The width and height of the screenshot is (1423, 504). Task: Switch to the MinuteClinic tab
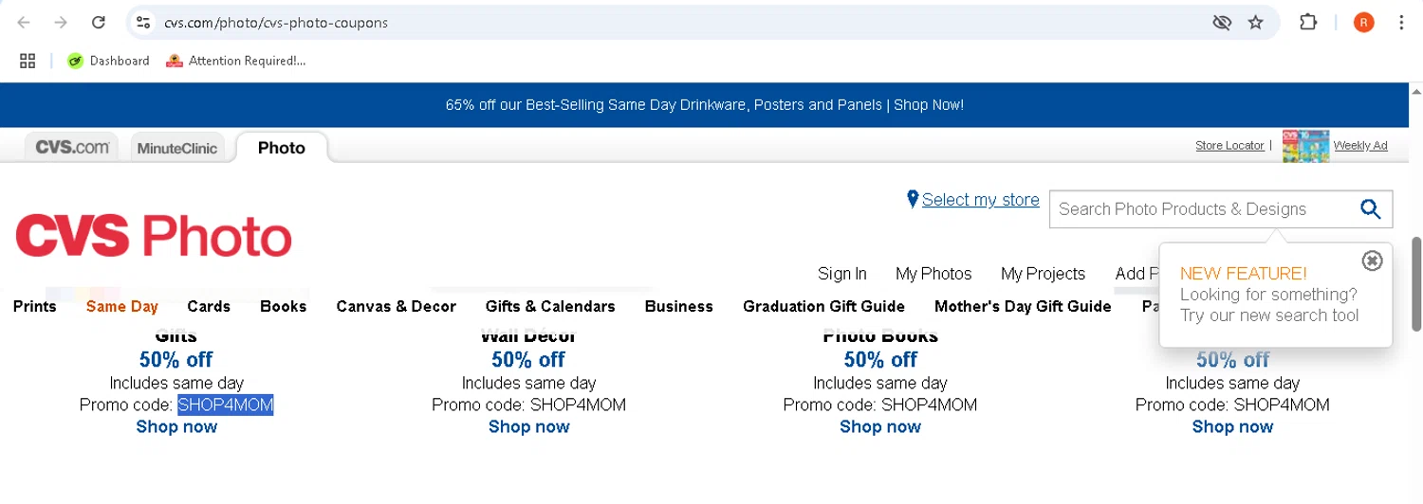(177, 148)
